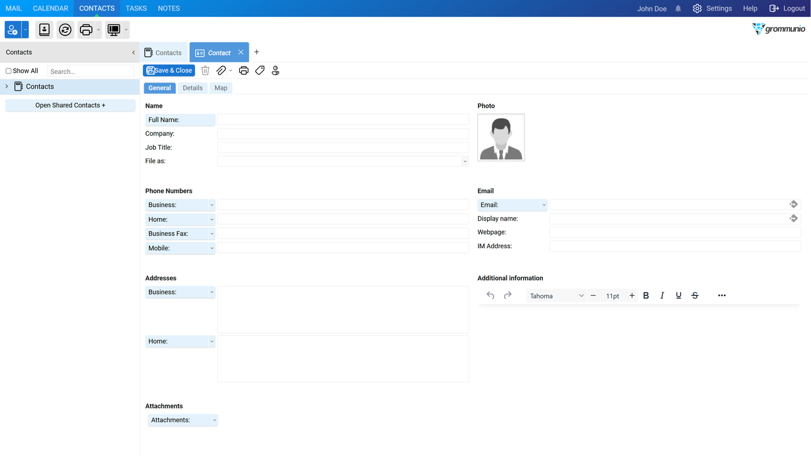
Task: Open the Details tab
Action: [193, 88]
